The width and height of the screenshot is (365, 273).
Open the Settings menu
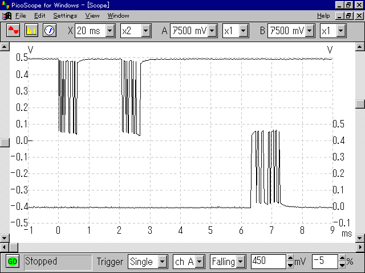[x=65, y=16]
